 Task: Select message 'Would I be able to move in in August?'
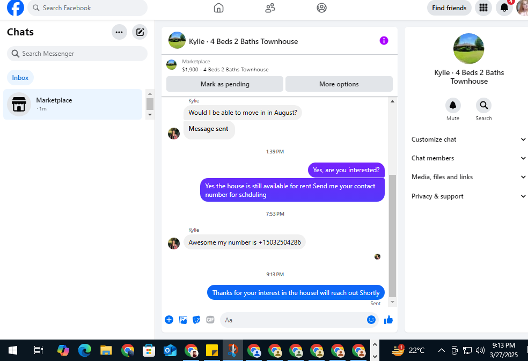tap(243, 113)
